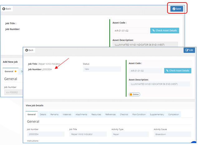Check Asset Details in the rear Add Job form
This screenshot has width=198, height=145.
[x=165, y=30]
